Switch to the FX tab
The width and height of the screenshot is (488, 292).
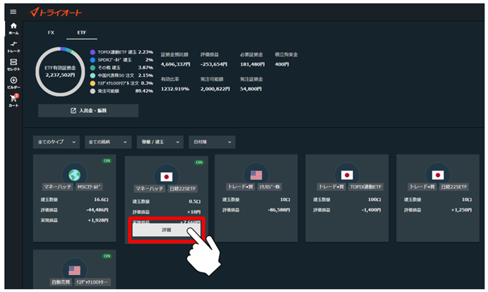(51, 32)
